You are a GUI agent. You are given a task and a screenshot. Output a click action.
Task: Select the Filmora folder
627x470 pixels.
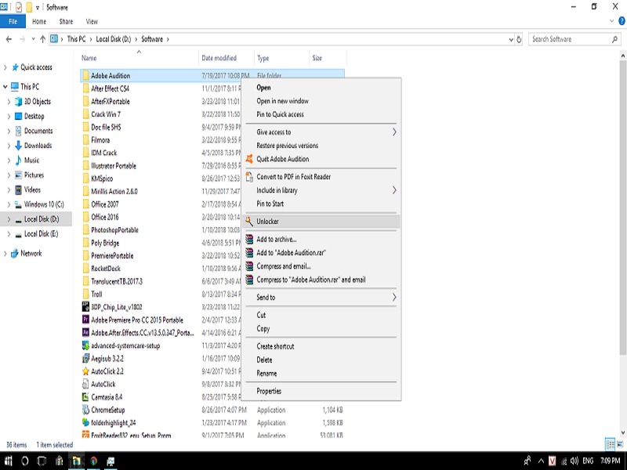[x=100, y=140]
